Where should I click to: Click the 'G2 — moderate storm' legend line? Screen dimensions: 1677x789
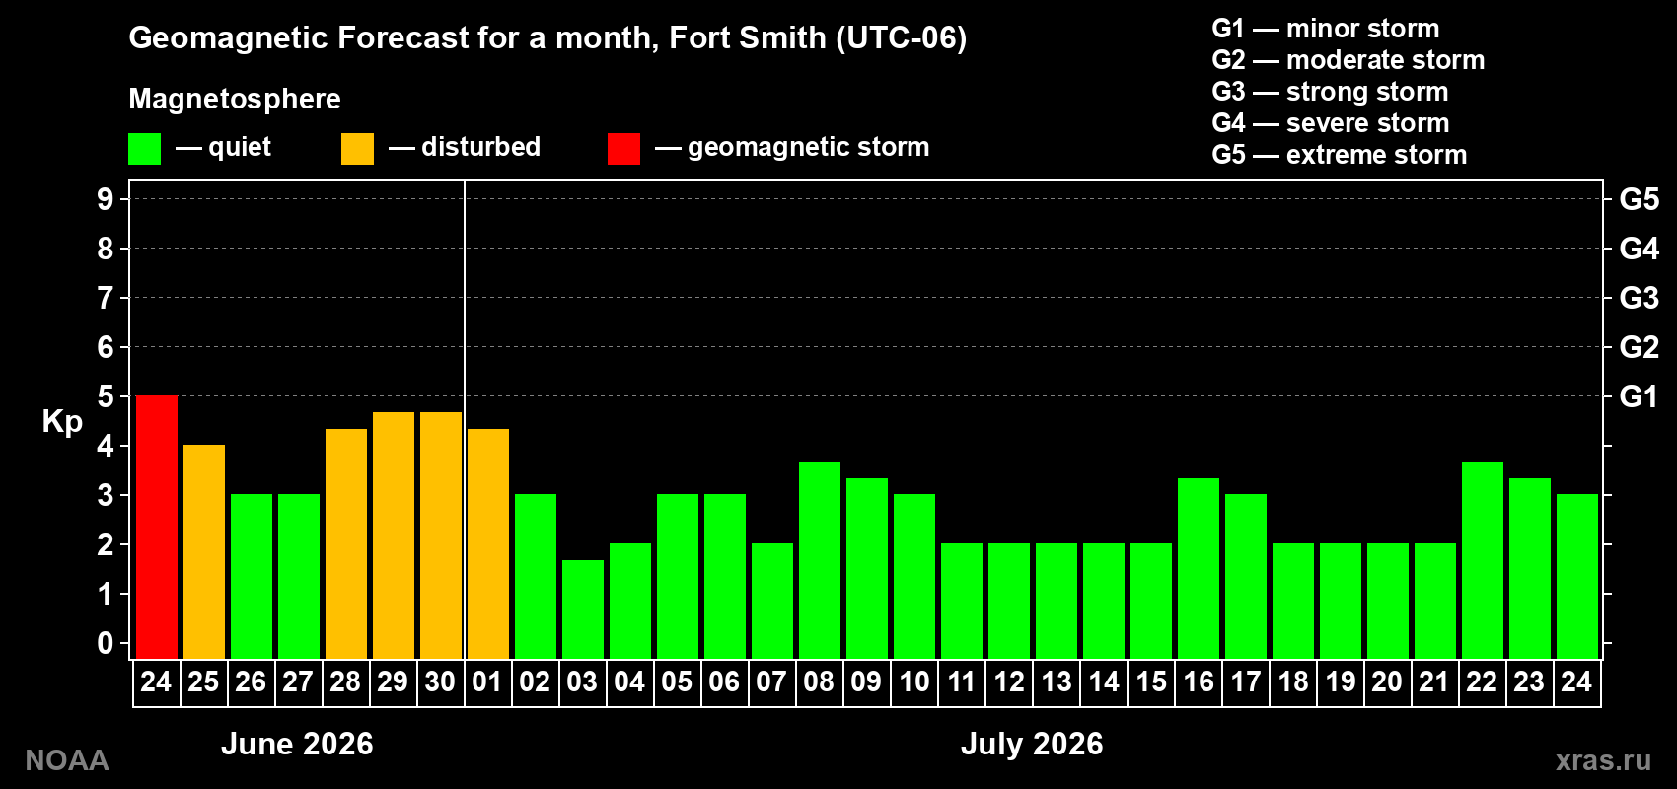point(1349,60)
